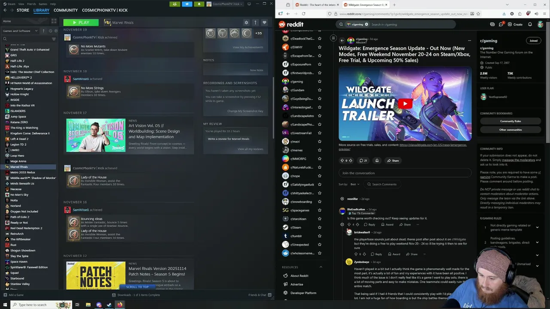Click 'Change My Screenshot Key' link
The width and height of the screenshot is (550, 309).
point(245,111)
